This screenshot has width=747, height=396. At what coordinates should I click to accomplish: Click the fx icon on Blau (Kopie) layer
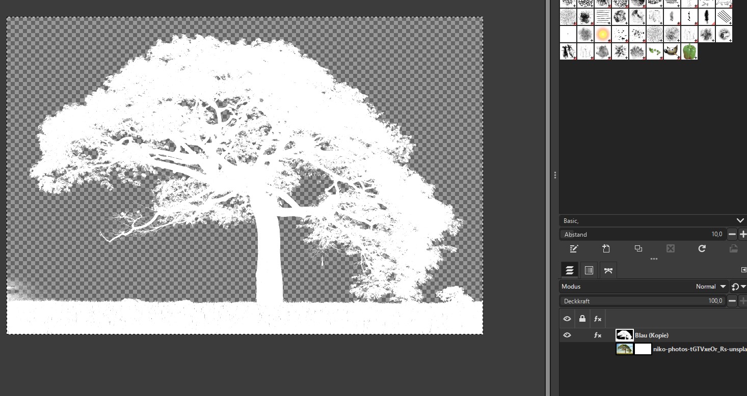tap(598, 335)
